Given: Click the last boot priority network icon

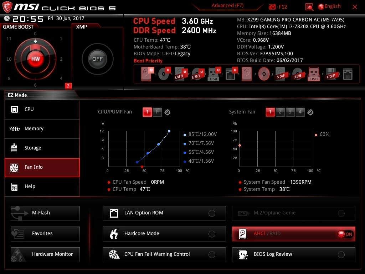Looking at the screenshot, I should (347, 74).
